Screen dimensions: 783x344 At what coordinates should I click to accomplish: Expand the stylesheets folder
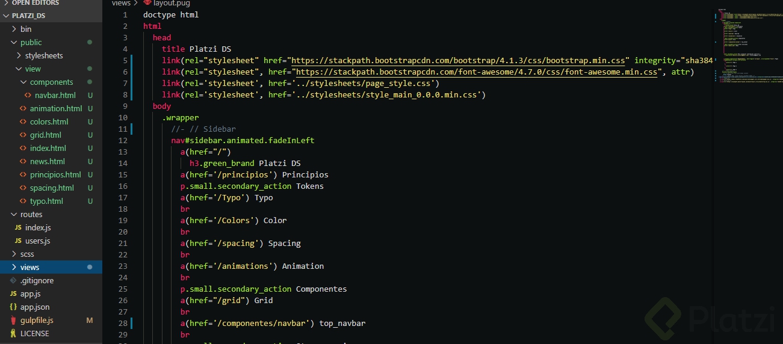tap(19, 56)
